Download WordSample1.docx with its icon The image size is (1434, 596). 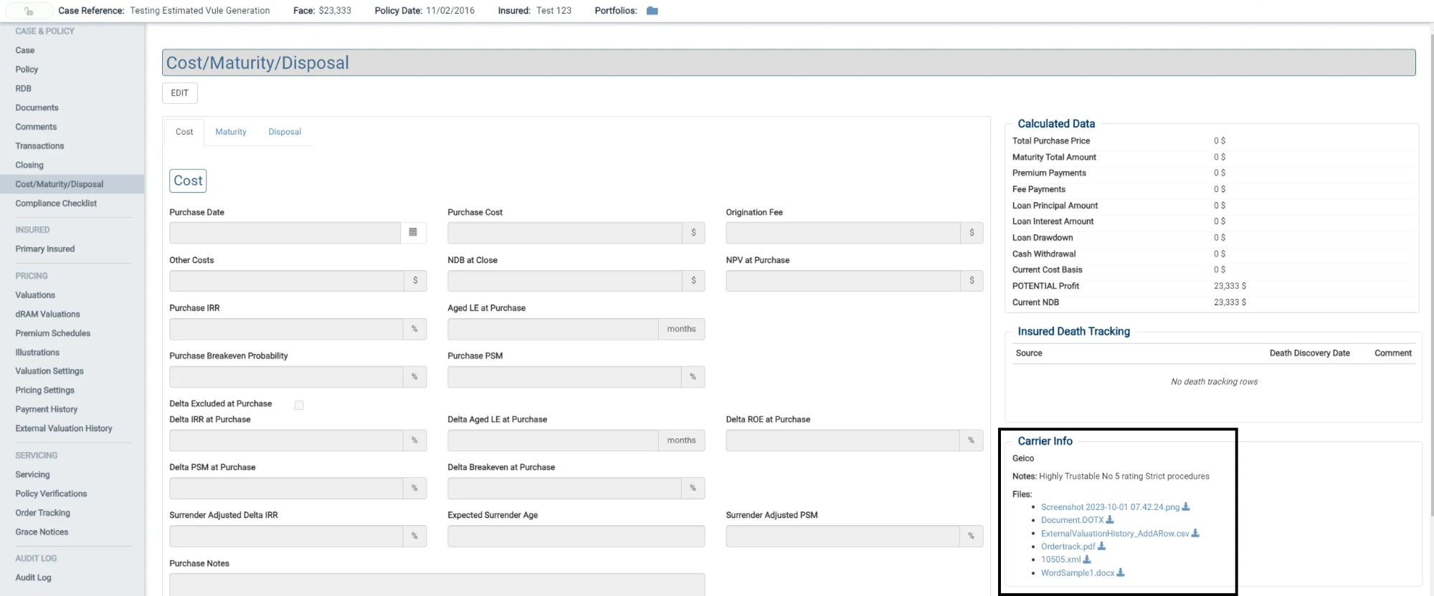[1121, 573]
